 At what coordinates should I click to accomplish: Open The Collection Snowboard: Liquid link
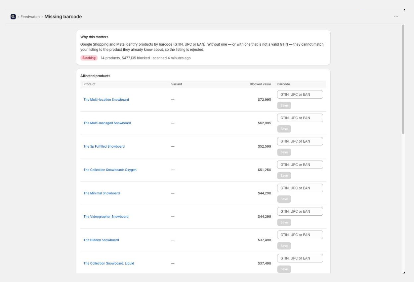(108, 264)
